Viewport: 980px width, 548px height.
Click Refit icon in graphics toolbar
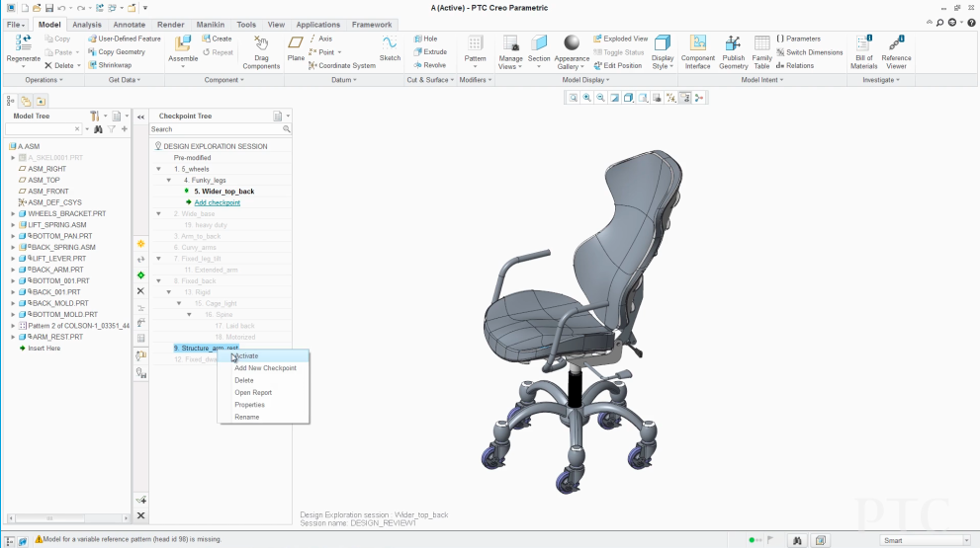pos(574,98)
